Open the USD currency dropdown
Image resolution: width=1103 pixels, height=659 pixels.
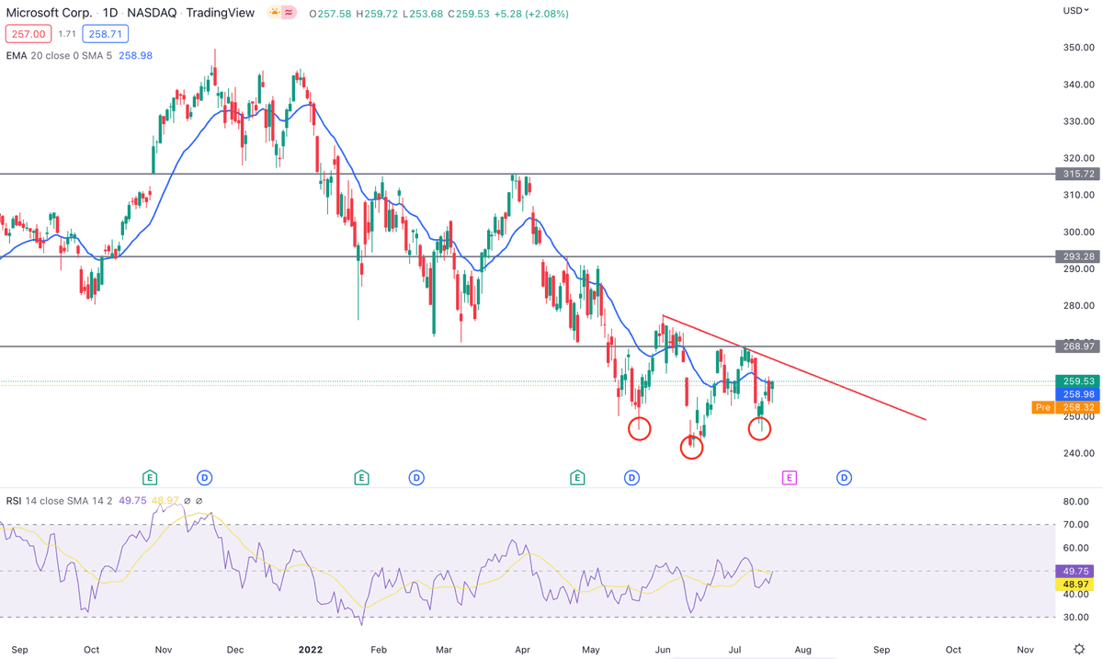click(x=1075, y=11)
